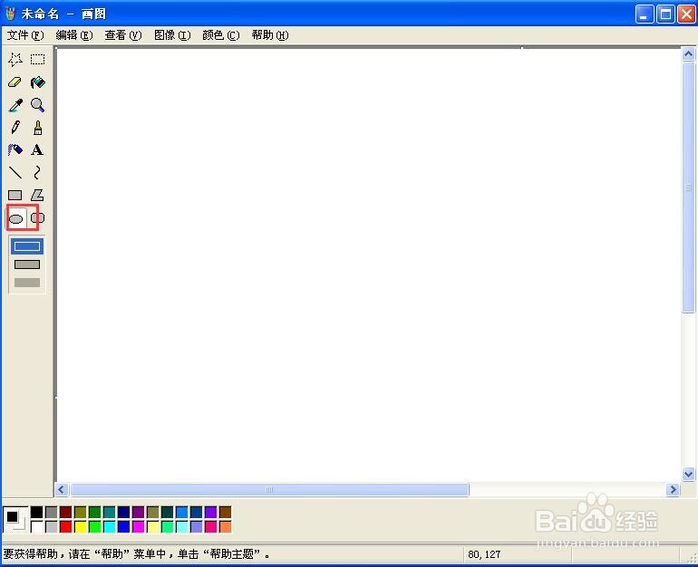Click the 未命名 - 画图 window title

[63, 14]
